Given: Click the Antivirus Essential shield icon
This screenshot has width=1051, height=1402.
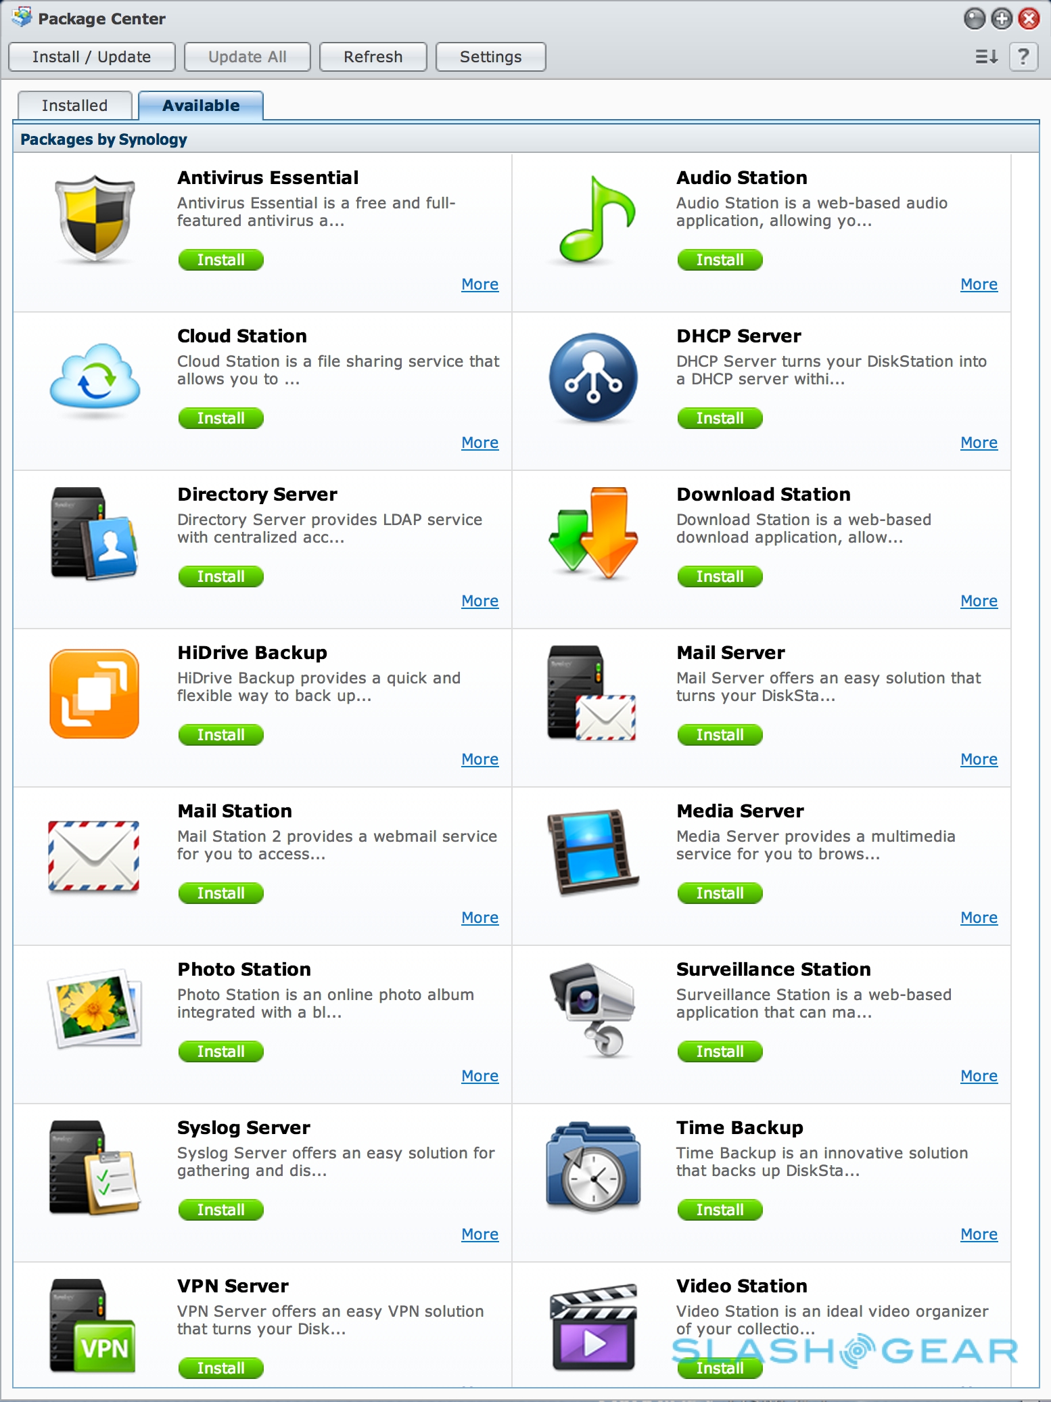Looking at the screenshot, I should (95, 219).
